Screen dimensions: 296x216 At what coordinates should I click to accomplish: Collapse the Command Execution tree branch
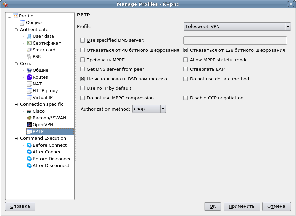[x=16, y=138]
